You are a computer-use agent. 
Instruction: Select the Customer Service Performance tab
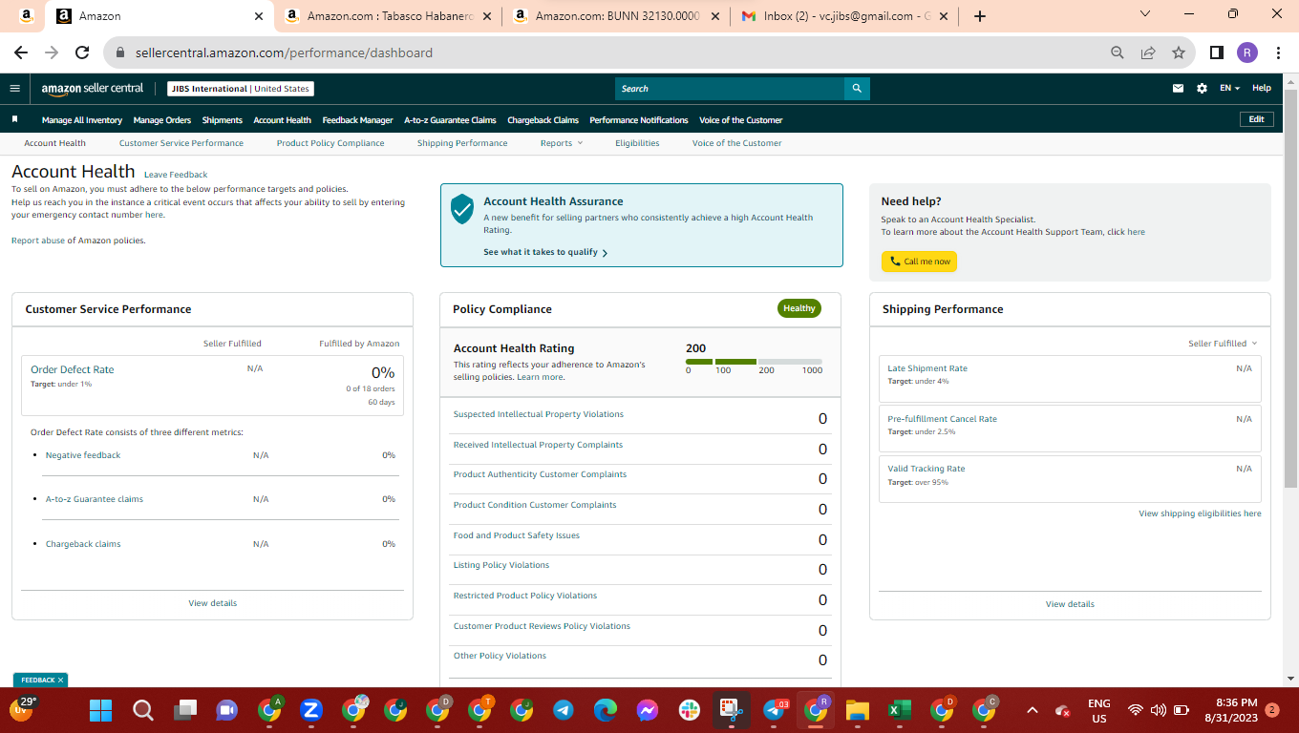tap(181, 143)
